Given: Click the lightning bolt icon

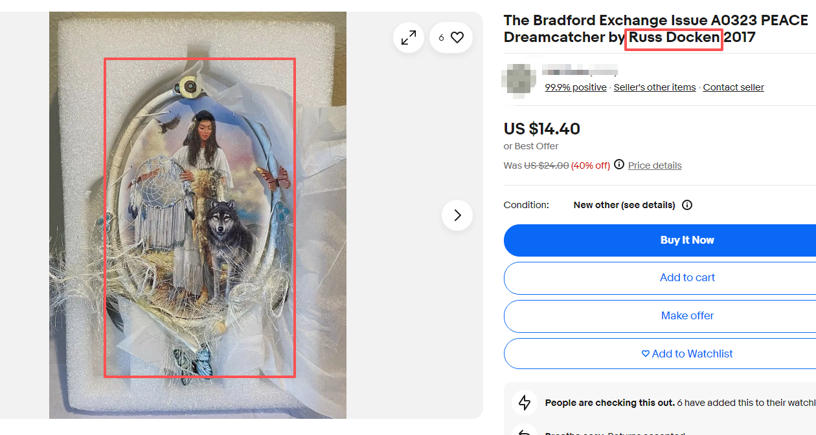Looking at the screenshot, I should pyautogui.click(x=525, y=403).
